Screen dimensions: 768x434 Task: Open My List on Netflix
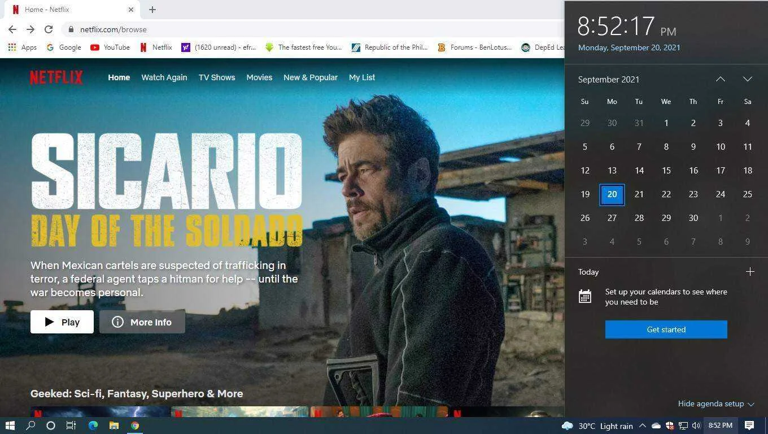point(362,77)
